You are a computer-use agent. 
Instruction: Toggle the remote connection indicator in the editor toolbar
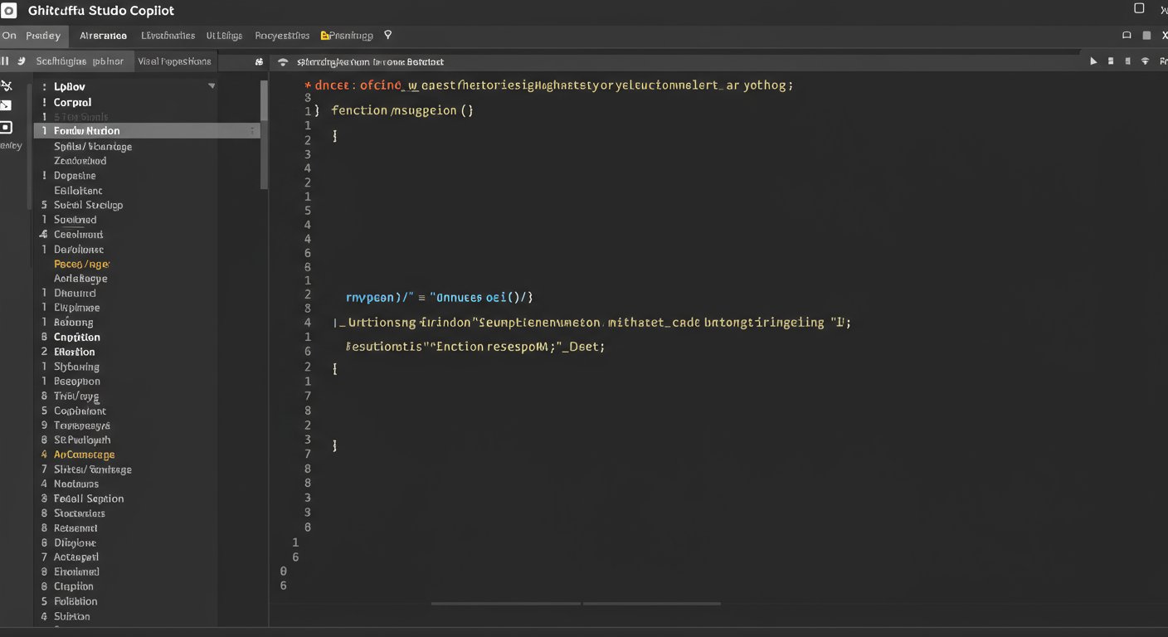[x=1146, y=61]
